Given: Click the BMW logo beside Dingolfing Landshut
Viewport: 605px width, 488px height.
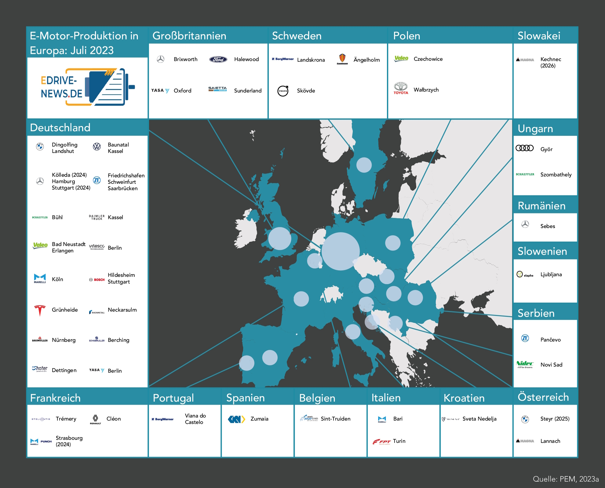Looking at the screenshot, I should click(40, 146).
